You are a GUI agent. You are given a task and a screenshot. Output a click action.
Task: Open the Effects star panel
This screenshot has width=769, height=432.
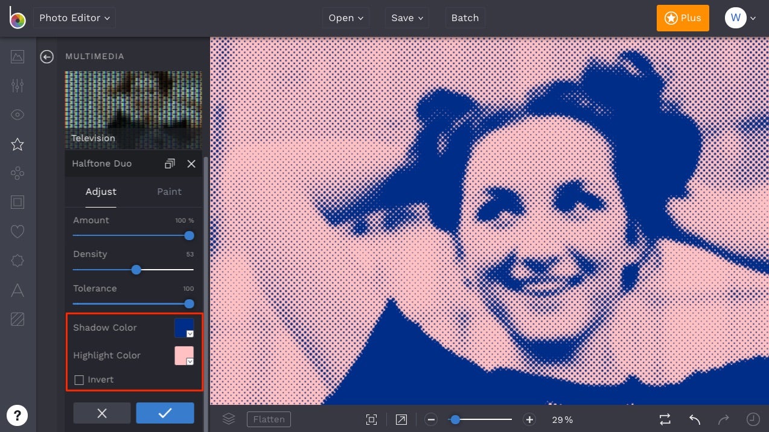pyautogui.click(x=17, y=144)
